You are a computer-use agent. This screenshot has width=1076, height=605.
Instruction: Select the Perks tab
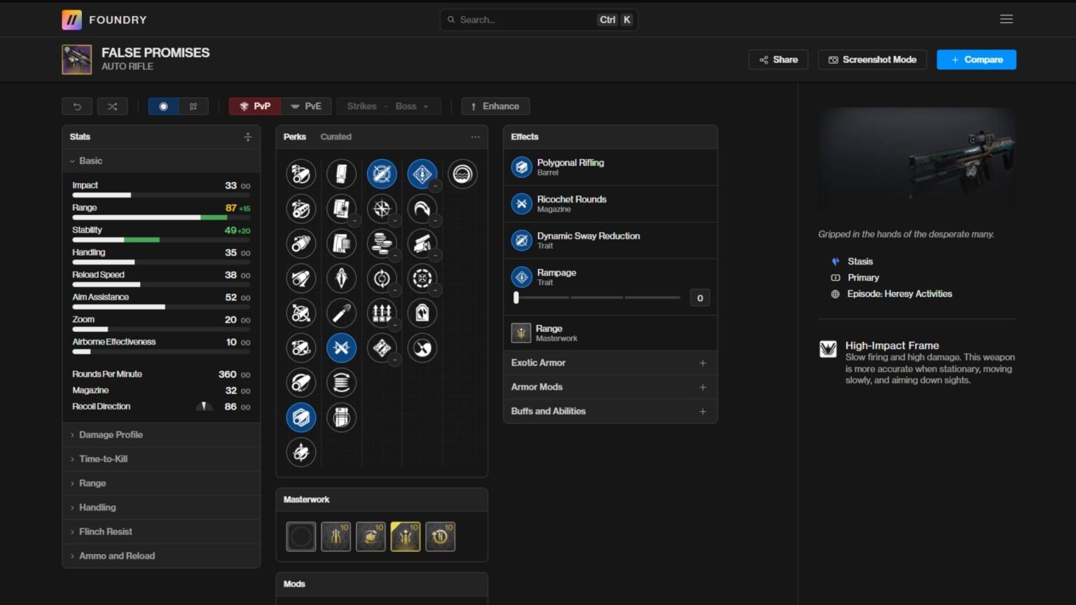coord(294,137)
